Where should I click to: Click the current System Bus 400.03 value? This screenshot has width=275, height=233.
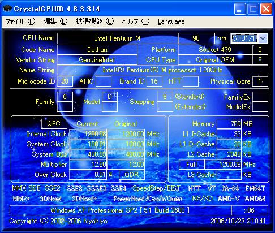tap(88, 154)
